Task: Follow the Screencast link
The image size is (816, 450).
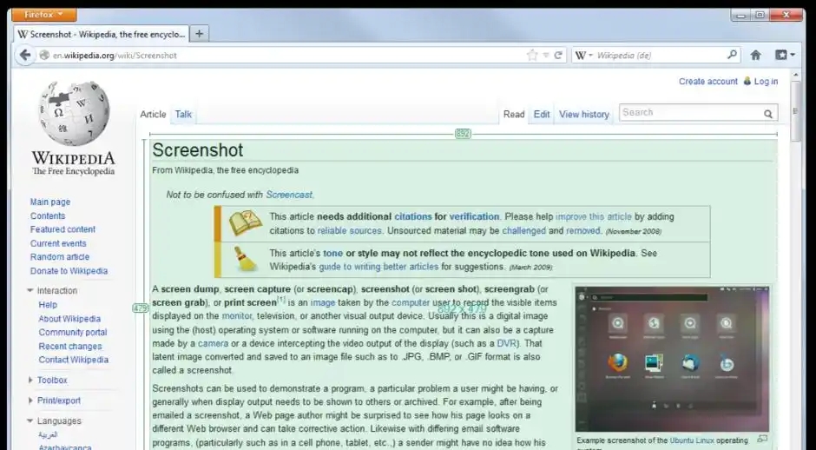Action: pyautogui.click(x=289, y=195)
